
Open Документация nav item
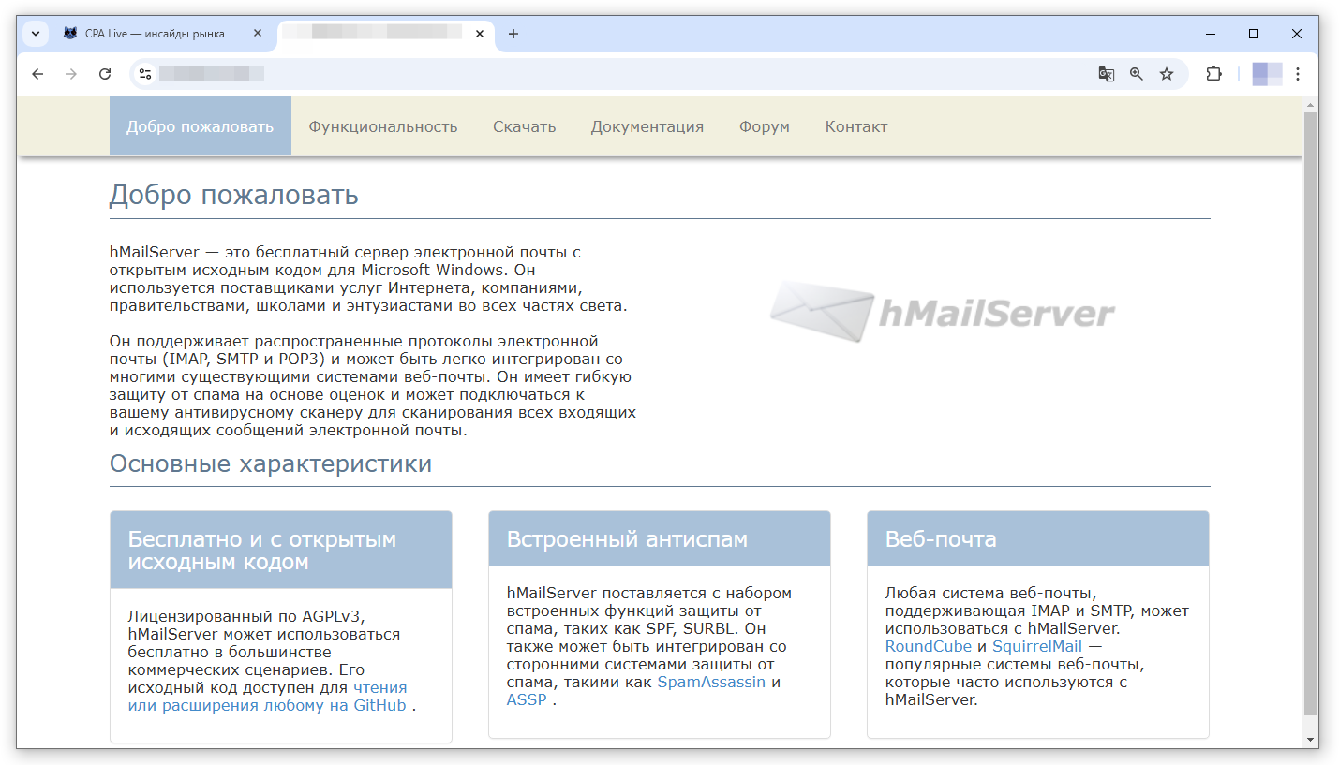[x=647, y=126]
